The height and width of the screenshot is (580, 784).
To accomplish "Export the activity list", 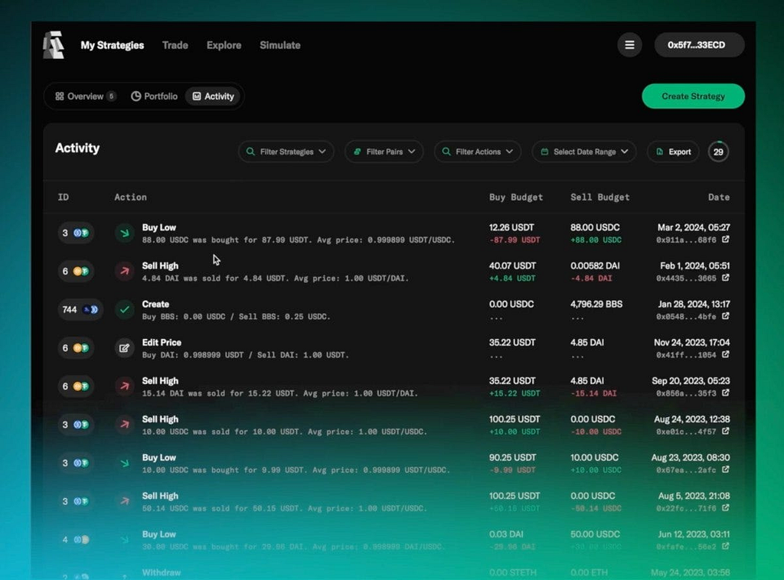I will 673,152.
